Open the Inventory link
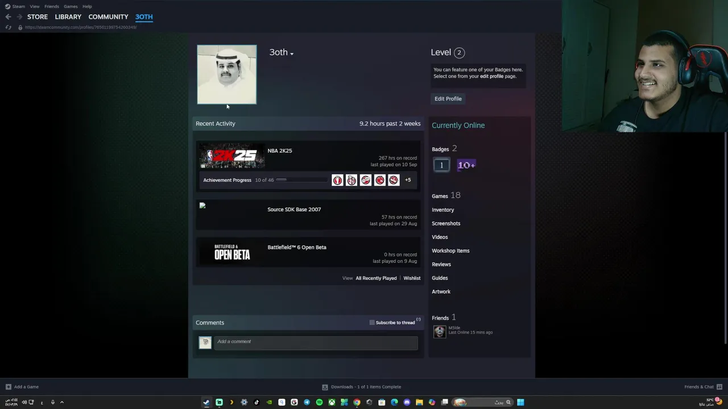 click(x=442, y=210)
